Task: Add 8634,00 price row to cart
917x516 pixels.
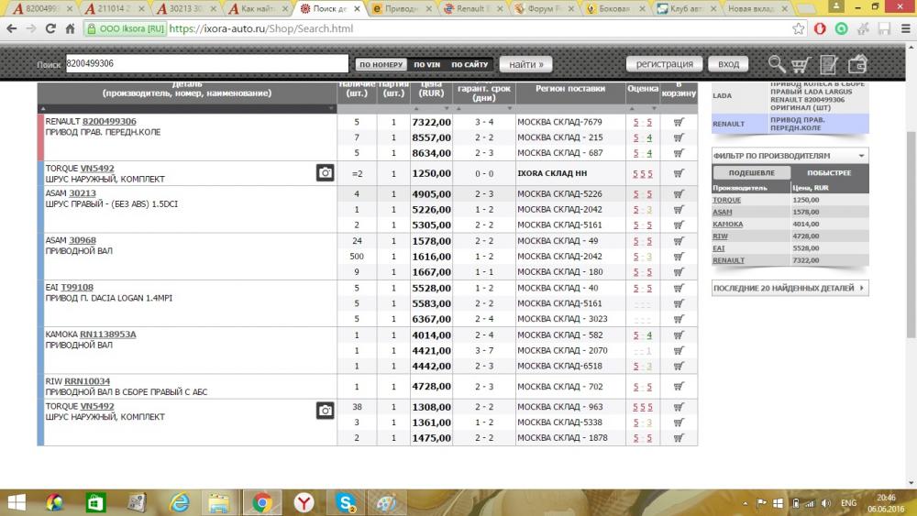Action: pos(679,153)
